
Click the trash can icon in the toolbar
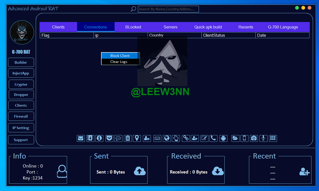pyautogui.click(x=128, y=138)
